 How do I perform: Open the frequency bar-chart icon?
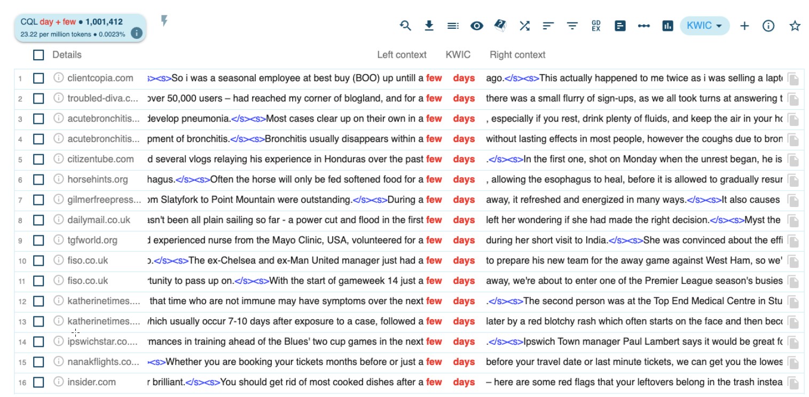(x=667, y=26)
